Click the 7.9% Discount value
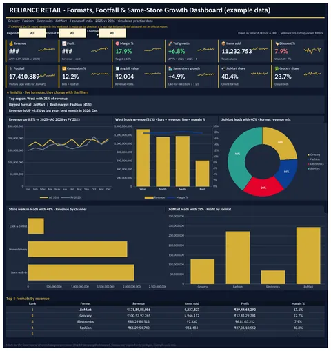This screenshot has width=331, height=351. (x=281, y=51)
